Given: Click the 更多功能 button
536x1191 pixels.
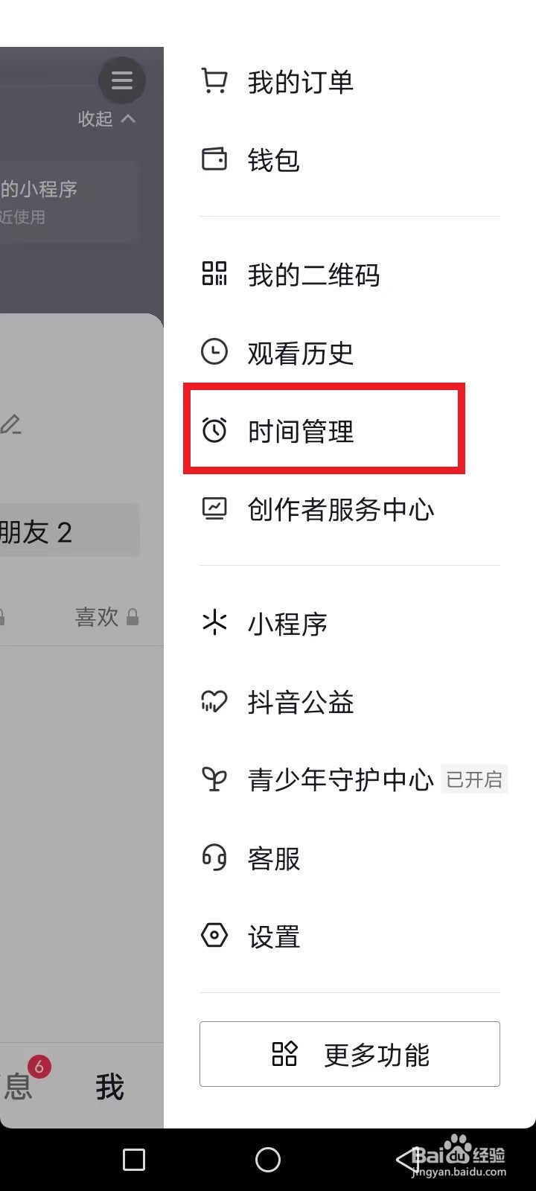Looking at the screenshot, I should tap(350, 1054).
